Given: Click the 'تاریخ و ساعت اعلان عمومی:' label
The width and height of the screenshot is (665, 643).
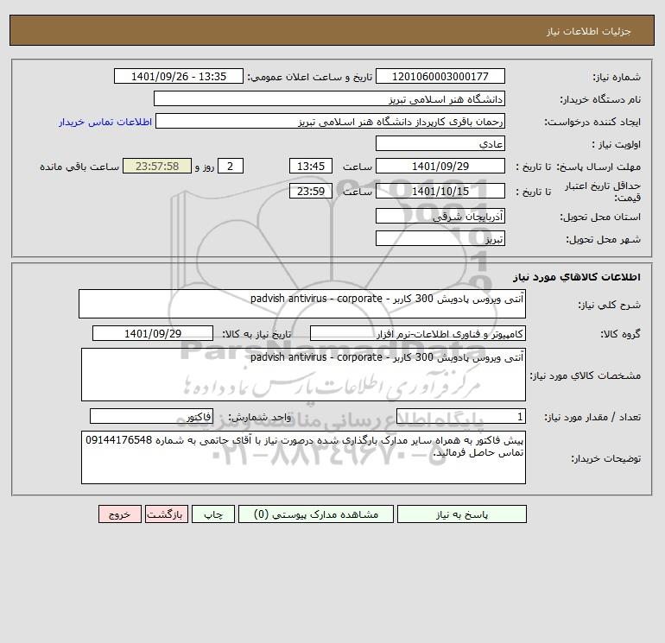Looking at the screenshot, I should (309, 77).
